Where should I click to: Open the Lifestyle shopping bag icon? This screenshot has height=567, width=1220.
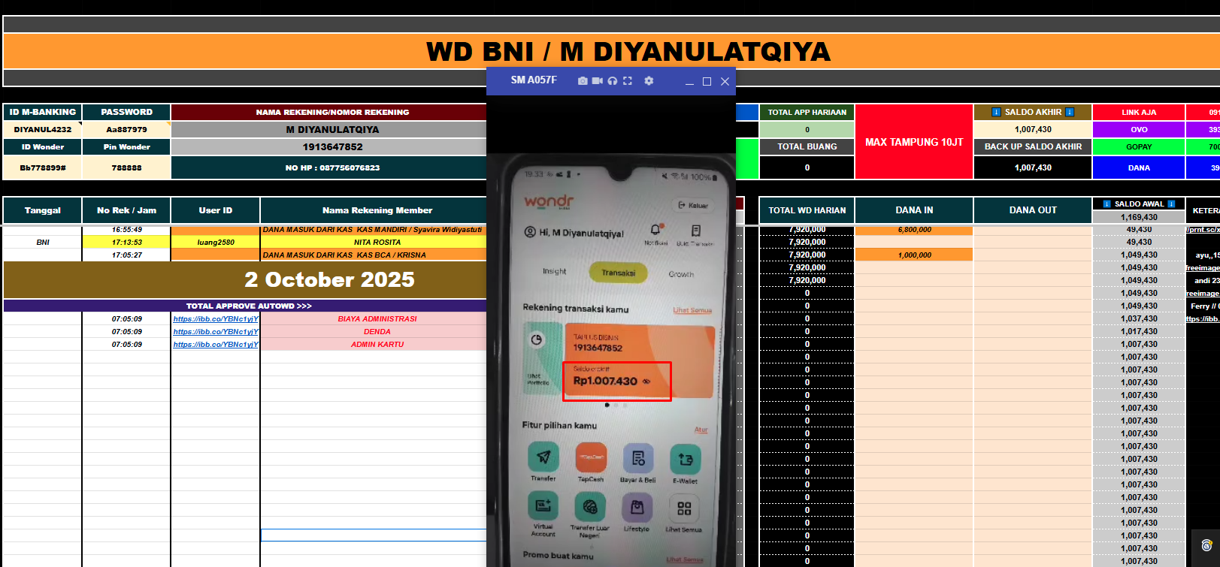(637, 508)
